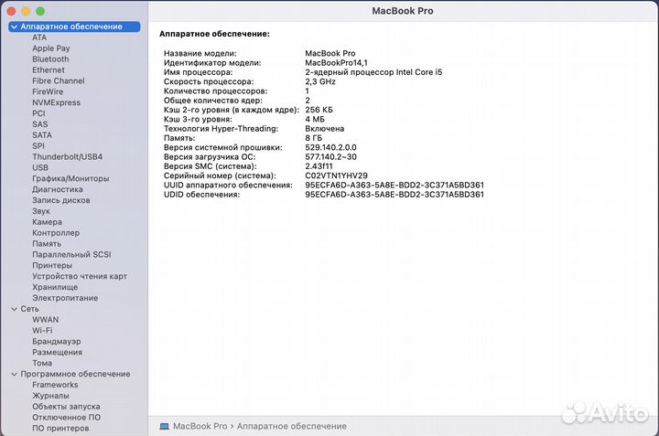Select Звук in the sidebar
The height and width of the screenshot is (436, 659).
tap(41, 211)
